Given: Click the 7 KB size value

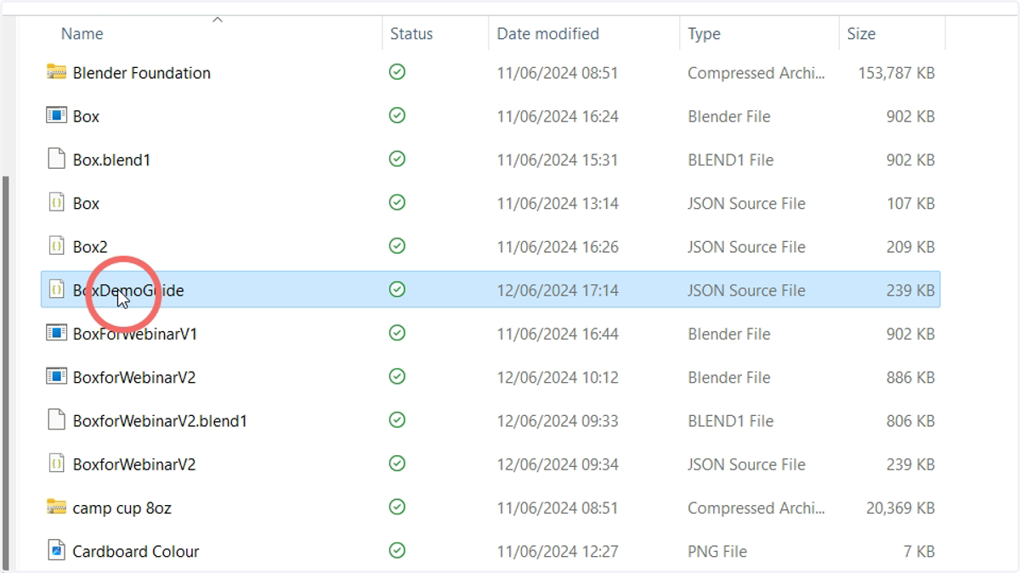Looking at the screenshot, I should tap(919, 551).
